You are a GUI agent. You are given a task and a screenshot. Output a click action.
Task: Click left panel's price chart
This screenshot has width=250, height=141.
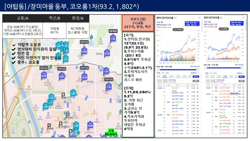pyautogui.click(x=178, y=46)
